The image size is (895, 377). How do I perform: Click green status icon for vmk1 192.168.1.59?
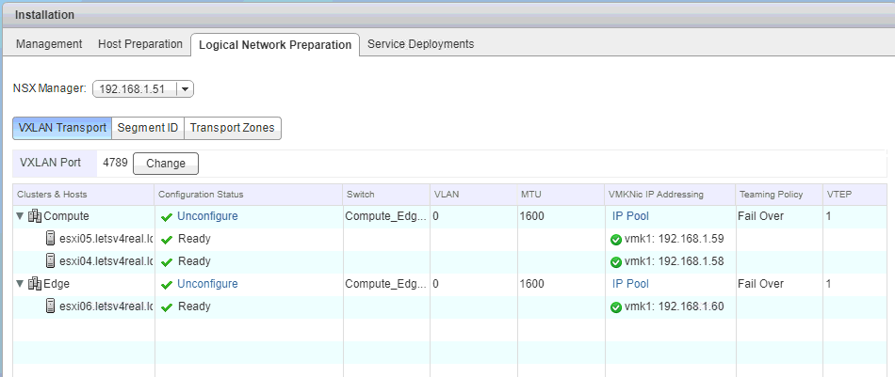(x=616, y=240)
